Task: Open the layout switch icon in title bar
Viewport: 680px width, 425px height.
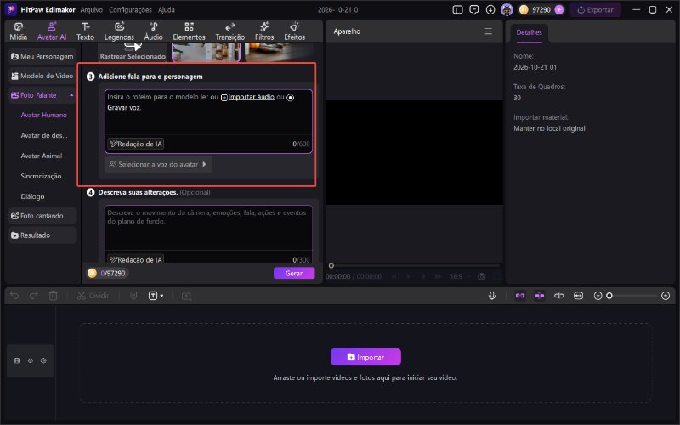Action: pos(457,9)
